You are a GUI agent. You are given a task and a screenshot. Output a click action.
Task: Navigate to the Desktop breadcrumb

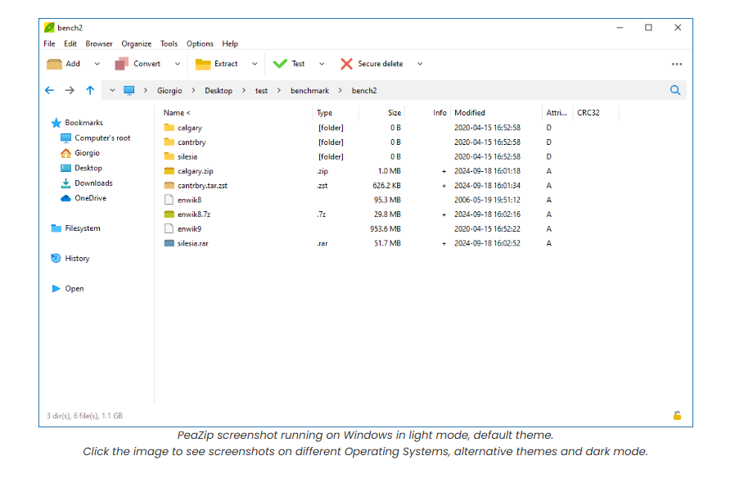click(219, 91)
